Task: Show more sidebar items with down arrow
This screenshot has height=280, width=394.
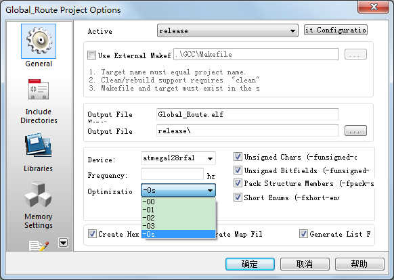Action: pos(64,243)
